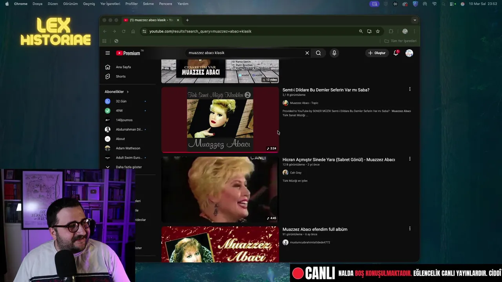Open Chrome extensions puzzle icon
This screenshot has height=282, width=502.
[x=391, y=31]
